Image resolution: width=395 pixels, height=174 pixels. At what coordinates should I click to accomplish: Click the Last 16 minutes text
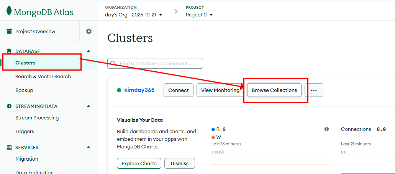tap(226, 144)
